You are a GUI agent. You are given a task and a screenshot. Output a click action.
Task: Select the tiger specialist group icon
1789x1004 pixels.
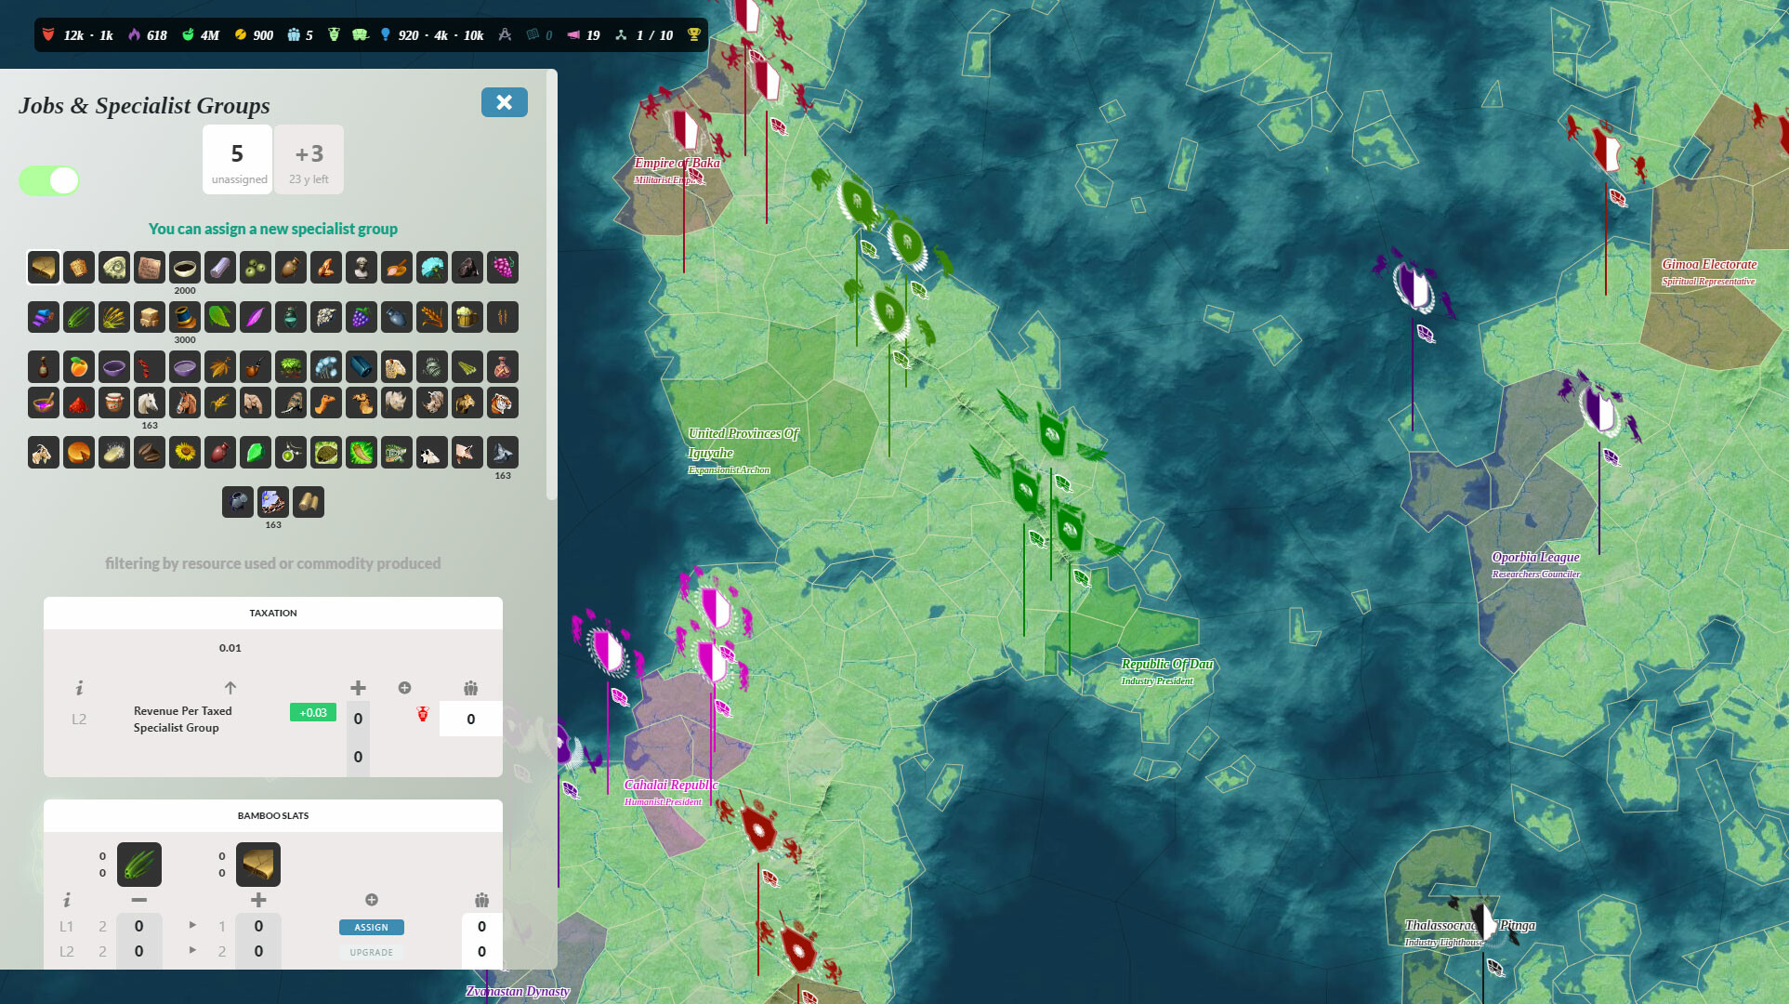click(x=503, y=403)
